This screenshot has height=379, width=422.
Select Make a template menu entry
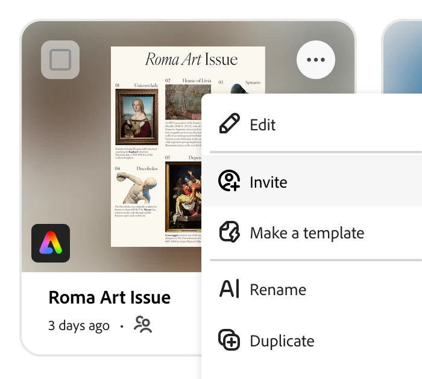click(x=312, y=232)
